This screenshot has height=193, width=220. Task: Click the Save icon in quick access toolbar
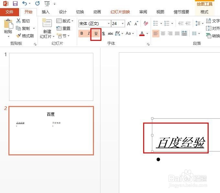coord(15,4)
